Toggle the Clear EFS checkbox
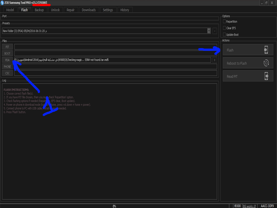The width and height of the screenshot is (277, 208). point(224,28)
